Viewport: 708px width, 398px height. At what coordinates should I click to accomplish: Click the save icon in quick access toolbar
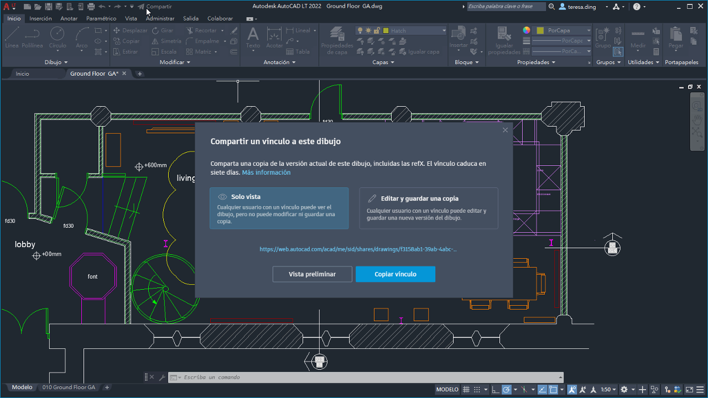pos(48,7)
